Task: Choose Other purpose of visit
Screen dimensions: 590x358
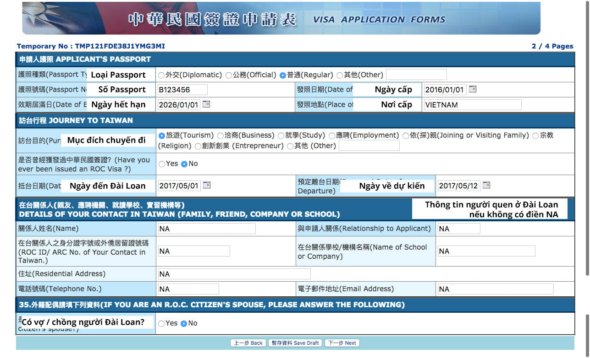Action: click(290, 146)
